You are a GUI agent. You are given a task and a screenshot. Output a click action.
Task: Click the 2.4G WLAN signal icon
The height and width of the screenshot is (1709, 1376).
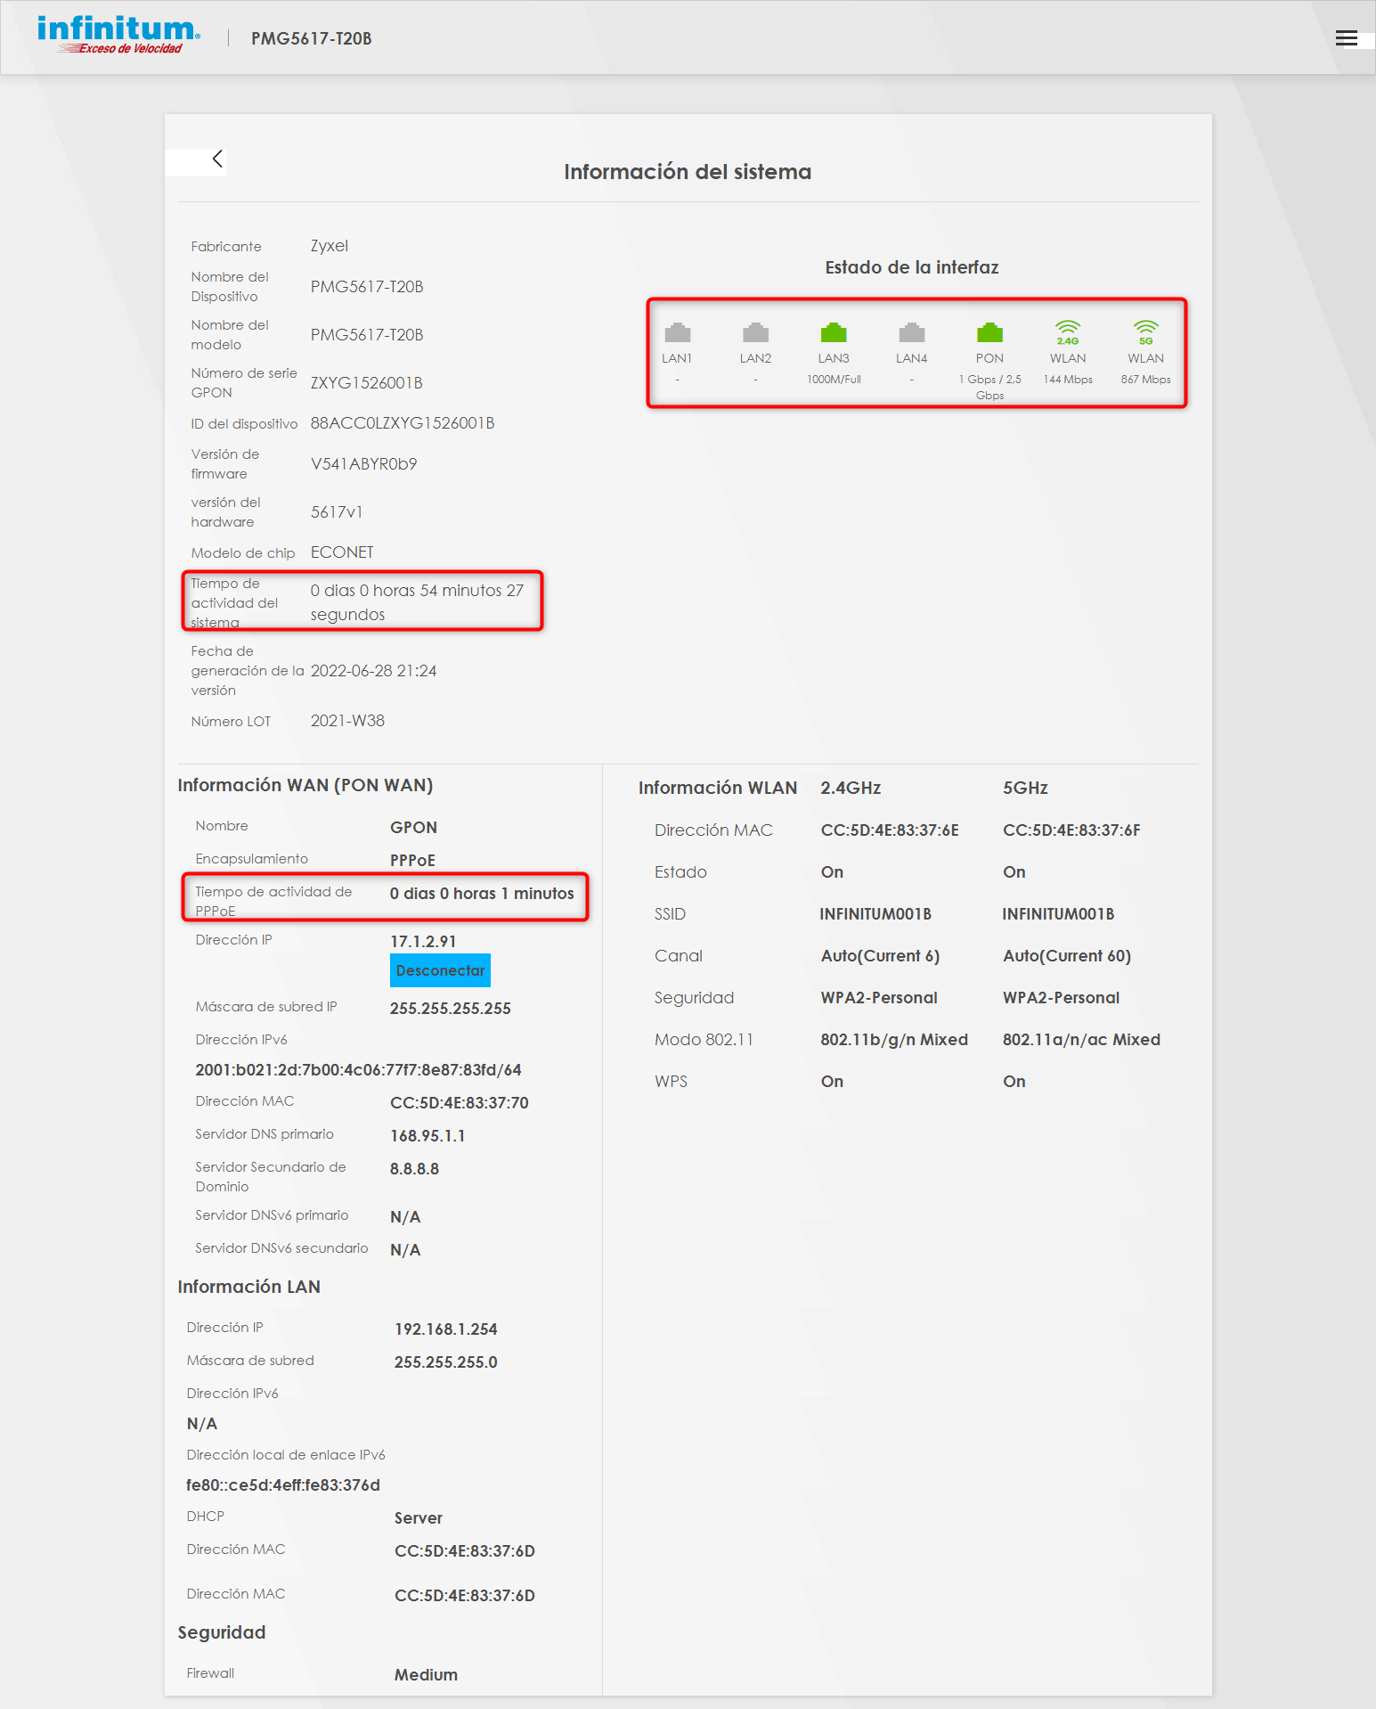(1067, 332)
